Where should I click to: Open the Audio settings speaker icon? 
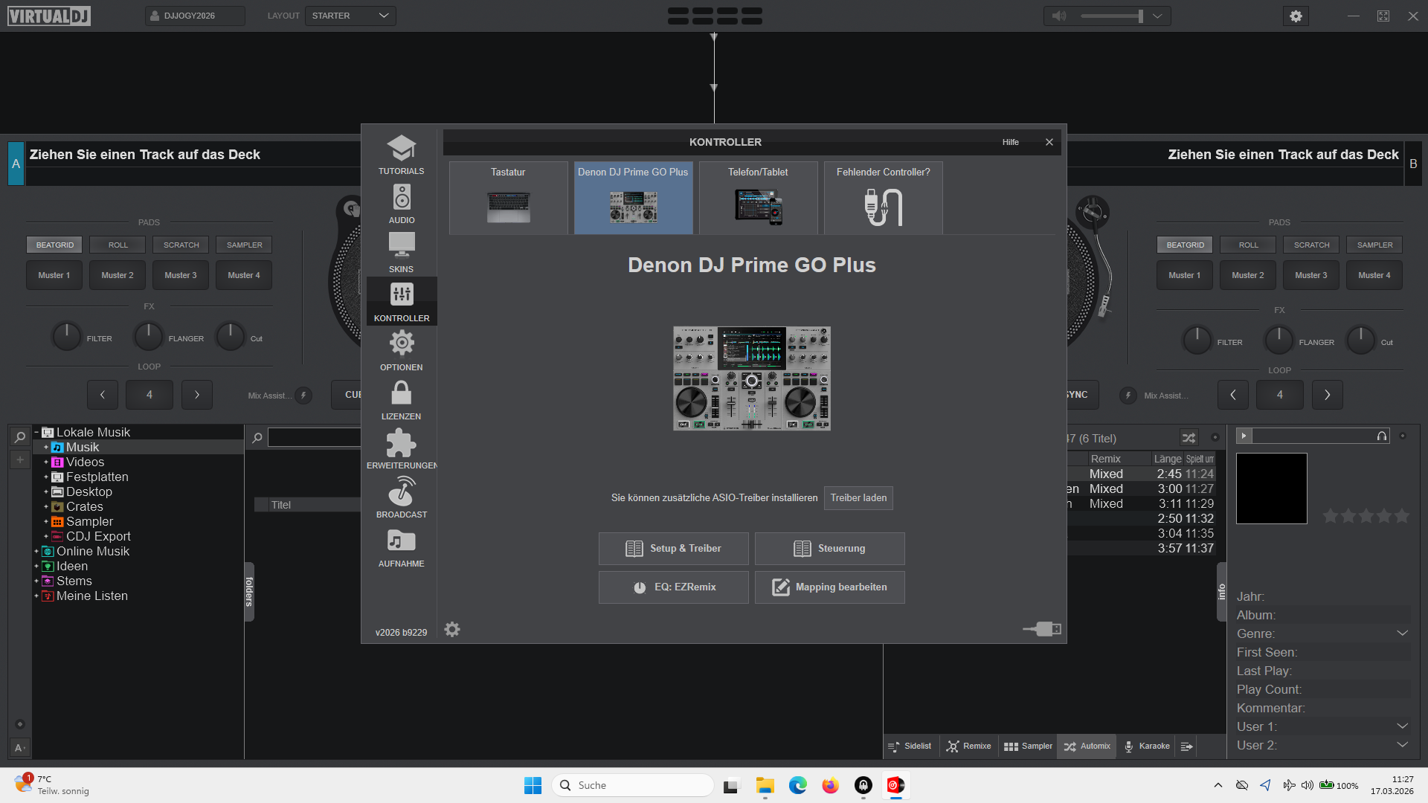401,198
